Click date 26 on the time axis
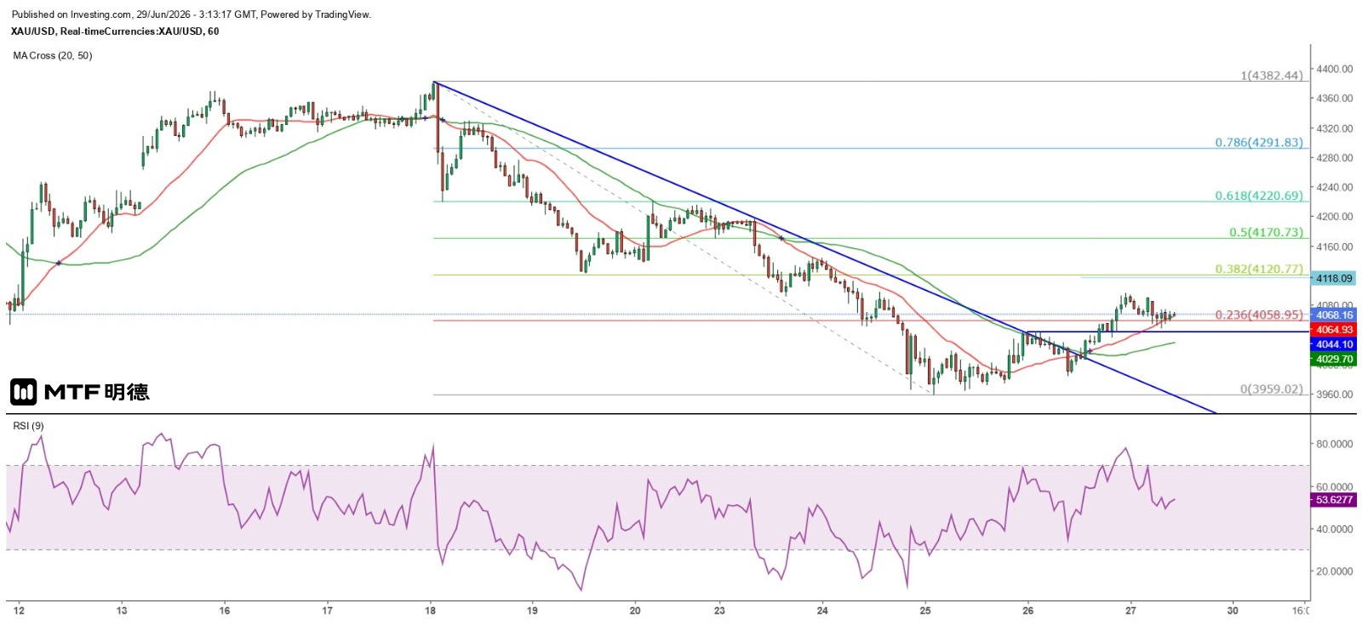 pyautogui.click(x=1028, y=610)
